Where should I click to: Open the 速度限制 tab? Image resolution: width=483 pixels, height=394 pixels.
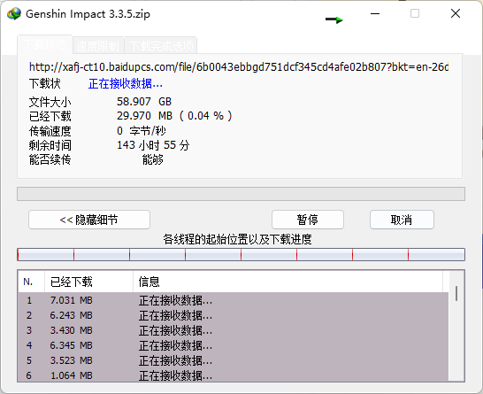97,46
